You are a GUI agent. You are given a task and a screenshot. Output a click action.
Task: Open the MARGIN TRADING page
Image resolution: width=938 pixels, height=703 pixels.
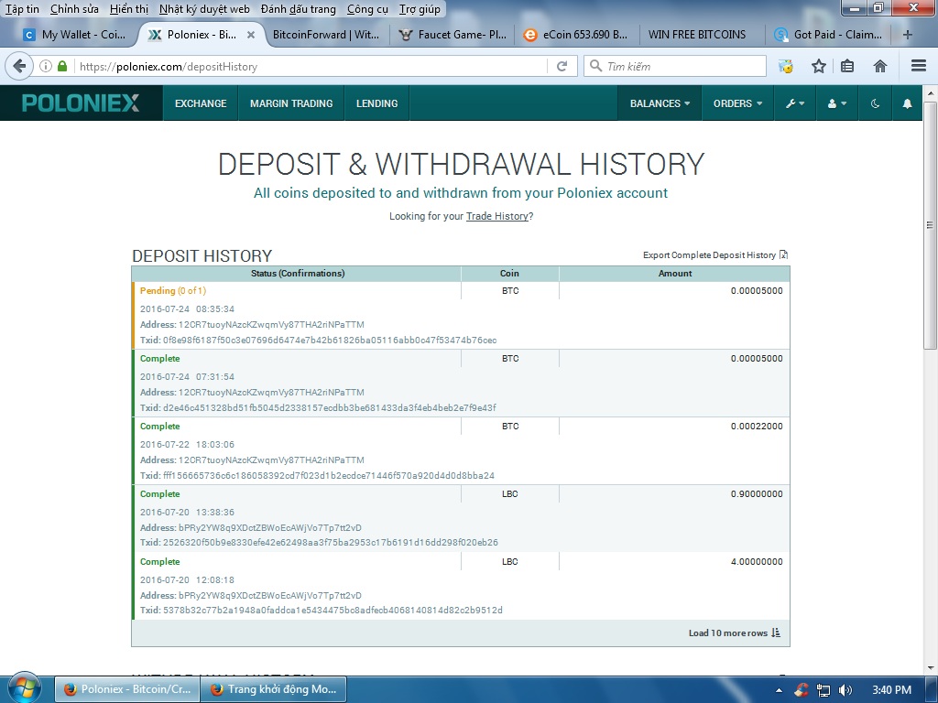click(x=291, y=103)
